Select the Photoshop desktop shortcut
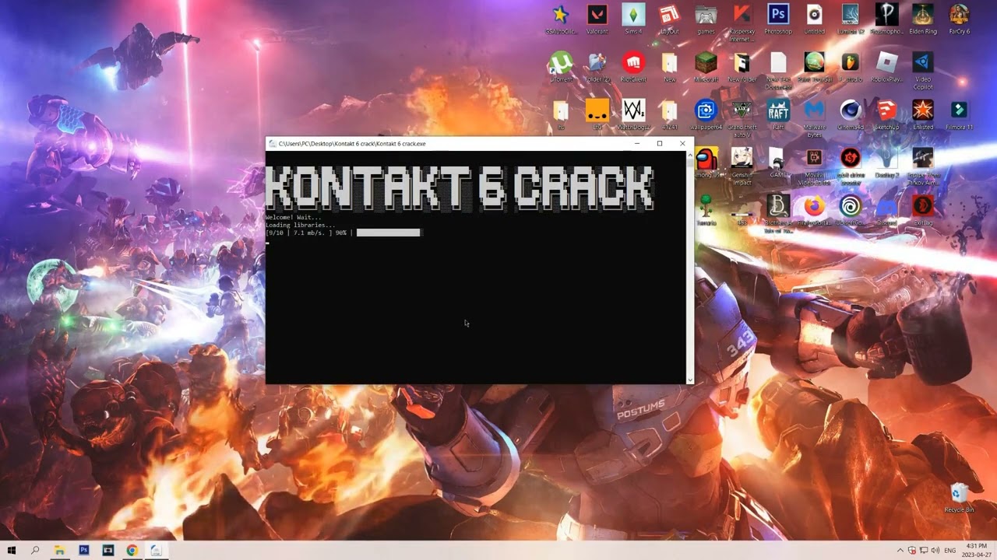This screenshot has width=997, height=560. point(777,19)
